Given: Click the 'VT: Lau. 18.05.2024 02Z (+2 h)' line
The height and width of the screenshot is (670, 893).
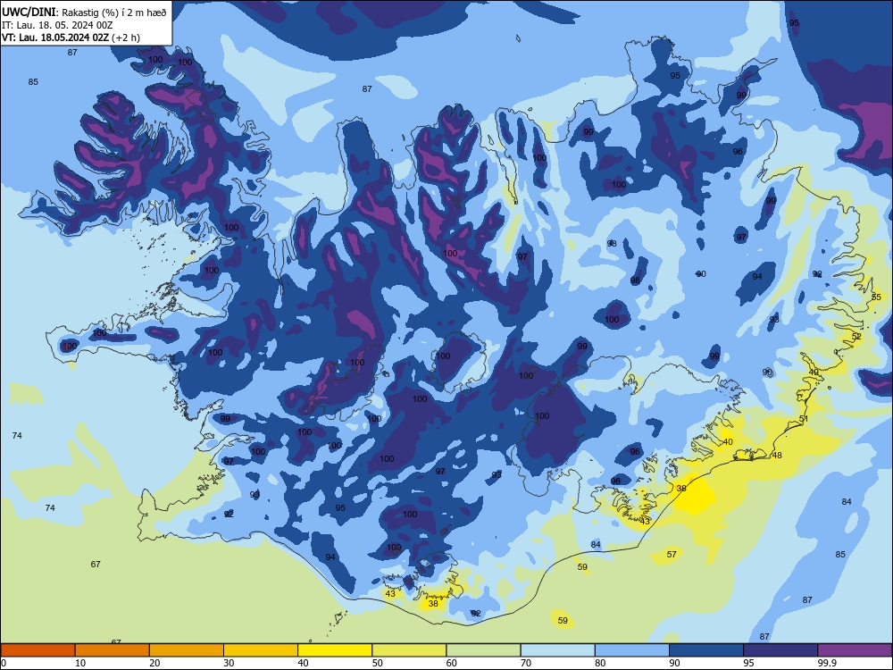Looking at the screenshot, I should pos(71,38).
